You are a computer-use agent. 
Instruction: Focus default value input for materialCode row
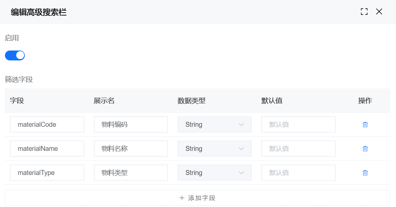[298, 124]
